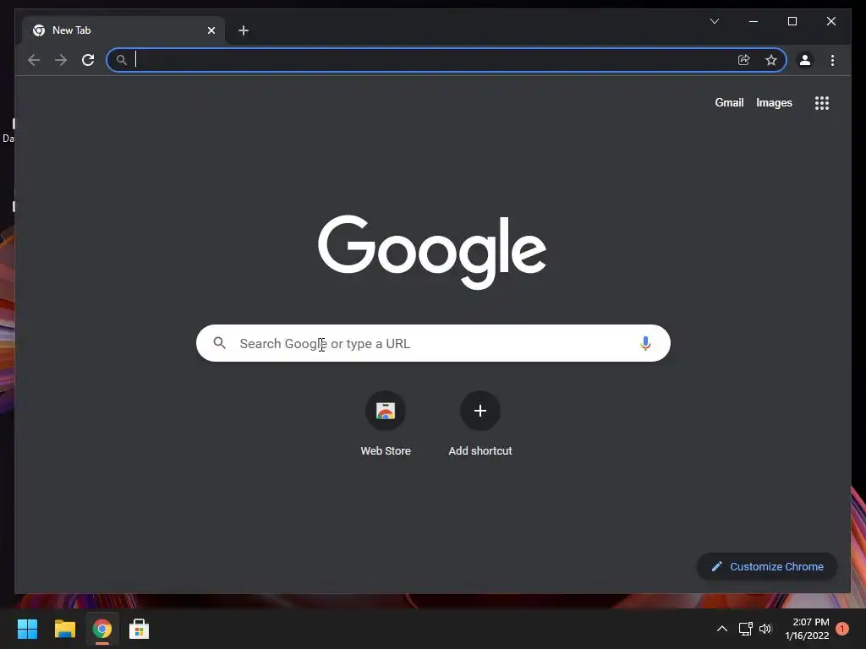The width and height of the screenshot is (866, 649).
Task: Click the Google logo
Action: tap(432, 252)
